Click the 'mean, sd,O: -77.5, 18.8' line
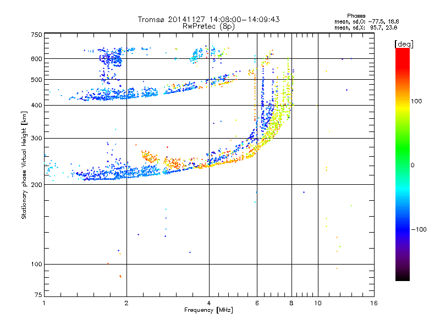 [366, 21]
